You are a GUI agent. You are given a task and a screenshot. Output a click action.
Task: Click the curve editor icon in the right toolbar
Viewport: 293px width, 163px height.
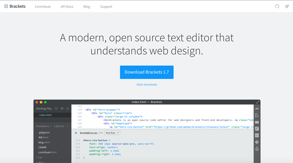click(257, 129)
